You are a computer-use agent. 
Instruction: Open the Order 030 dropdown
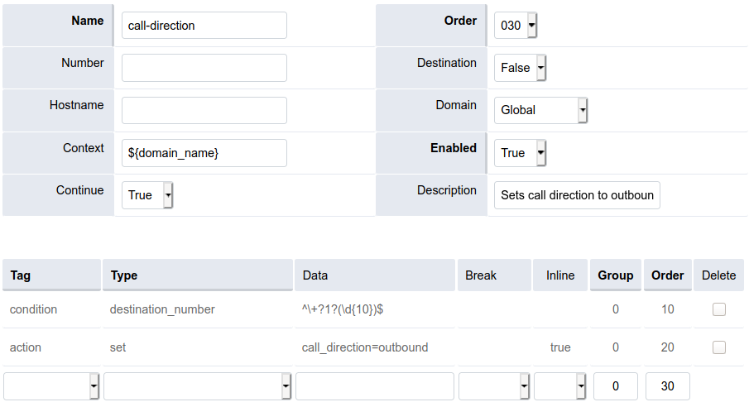point(516,26)
